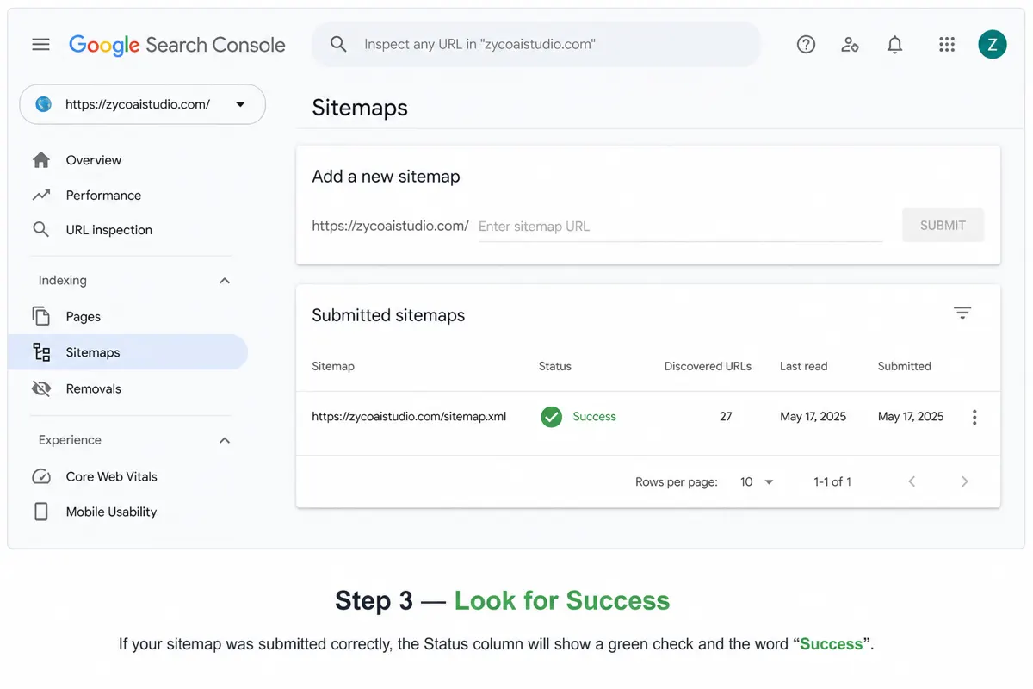
Task: Click the search magnifier icon in URL bar
Action: (x=338, y=44)
